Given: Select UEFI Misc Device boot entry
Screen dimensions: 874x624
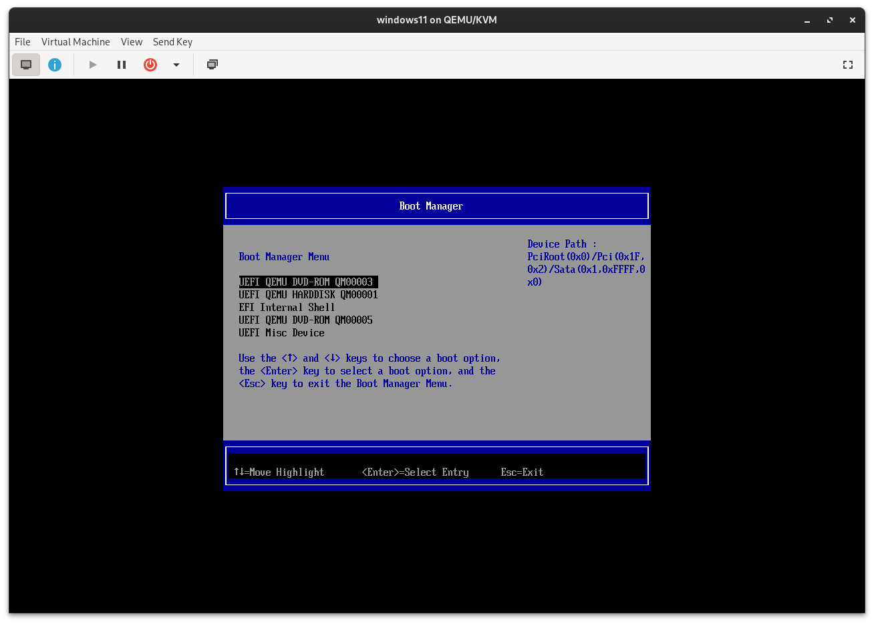Looking at the screenshot, I should (x=281, y=333).
